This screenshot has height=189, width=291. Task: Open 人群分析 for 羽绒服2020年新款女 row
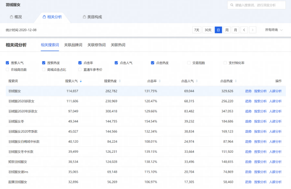(x=275, y=111)
